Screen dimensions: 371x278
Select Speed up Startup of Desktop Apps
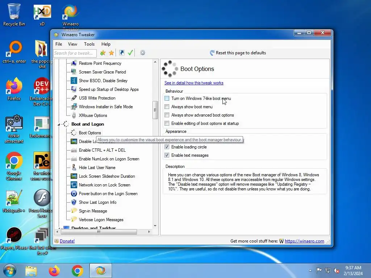point(109,89)
